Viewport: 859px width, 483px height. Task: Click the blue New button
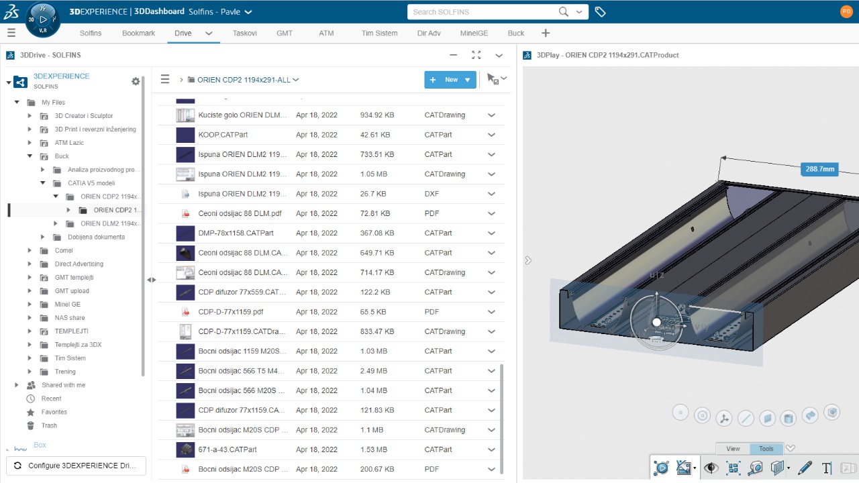click(x=445, y=79)
